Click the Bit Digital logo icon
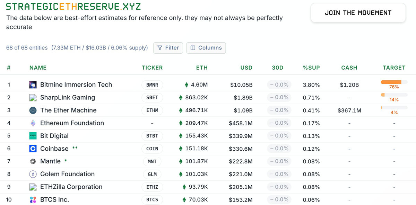The image size is (416, 205). [x=33, y=136]
